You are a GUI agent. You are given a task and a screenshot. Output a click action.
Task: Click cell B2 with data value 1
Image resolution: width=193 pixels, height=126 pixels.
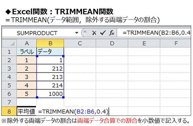click(x=50, y=60)
